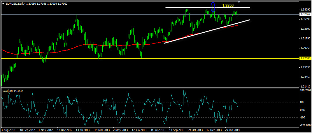This screenshot has width=312, height=133.
Task: Select the white horizontal resistance line
Action: (x=208, y=8)
